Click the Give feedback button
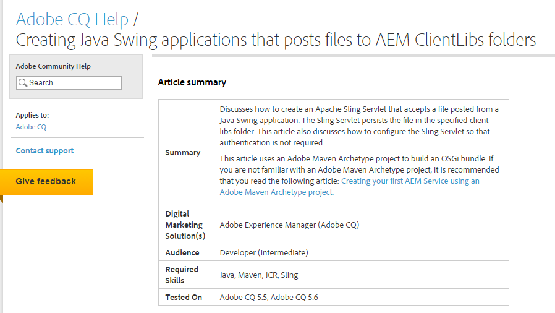Image resolution: width=555 pixels, height=313 pixels. pos(46,182)
